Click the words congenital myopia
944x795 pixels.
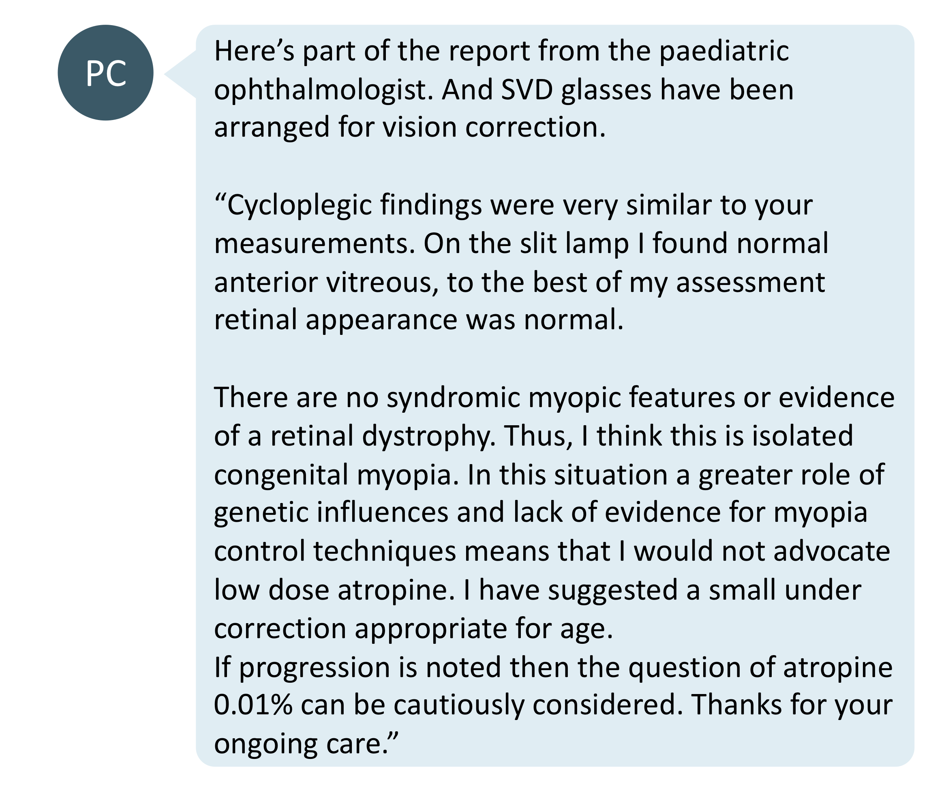click(336, 476)
